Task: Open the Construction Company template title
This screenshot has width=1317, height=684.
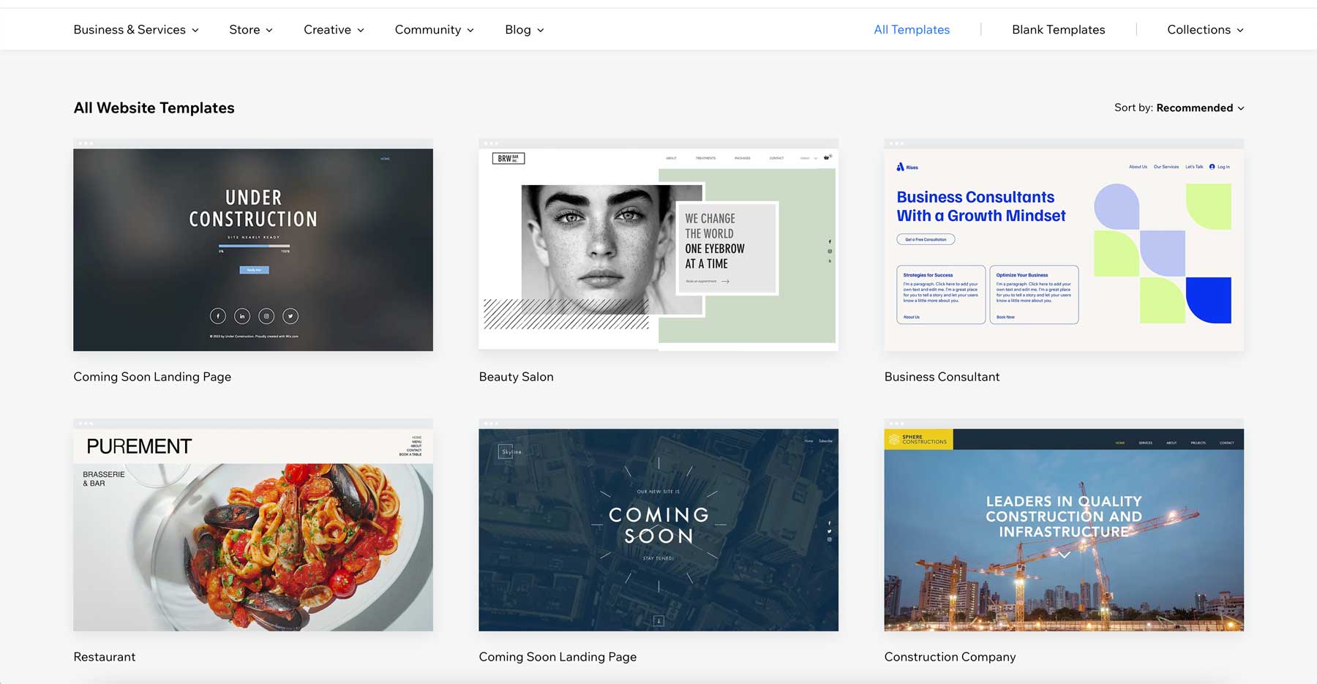Action: (x=950, y=657)
